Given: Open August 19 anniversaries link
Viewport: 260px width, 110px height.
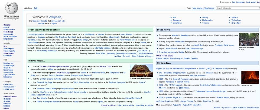Looking at the screenshot, I should pos(177,105).
